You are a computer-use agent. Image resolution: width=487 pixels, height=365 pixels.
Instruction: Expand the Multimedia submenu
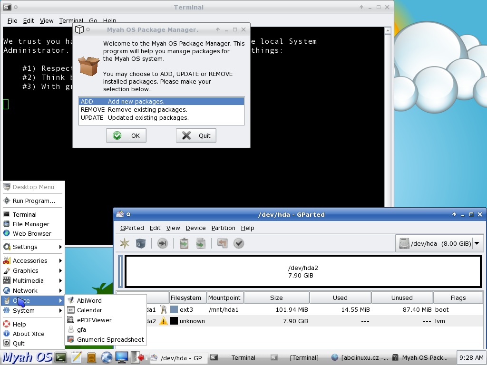tap(33, 280)
